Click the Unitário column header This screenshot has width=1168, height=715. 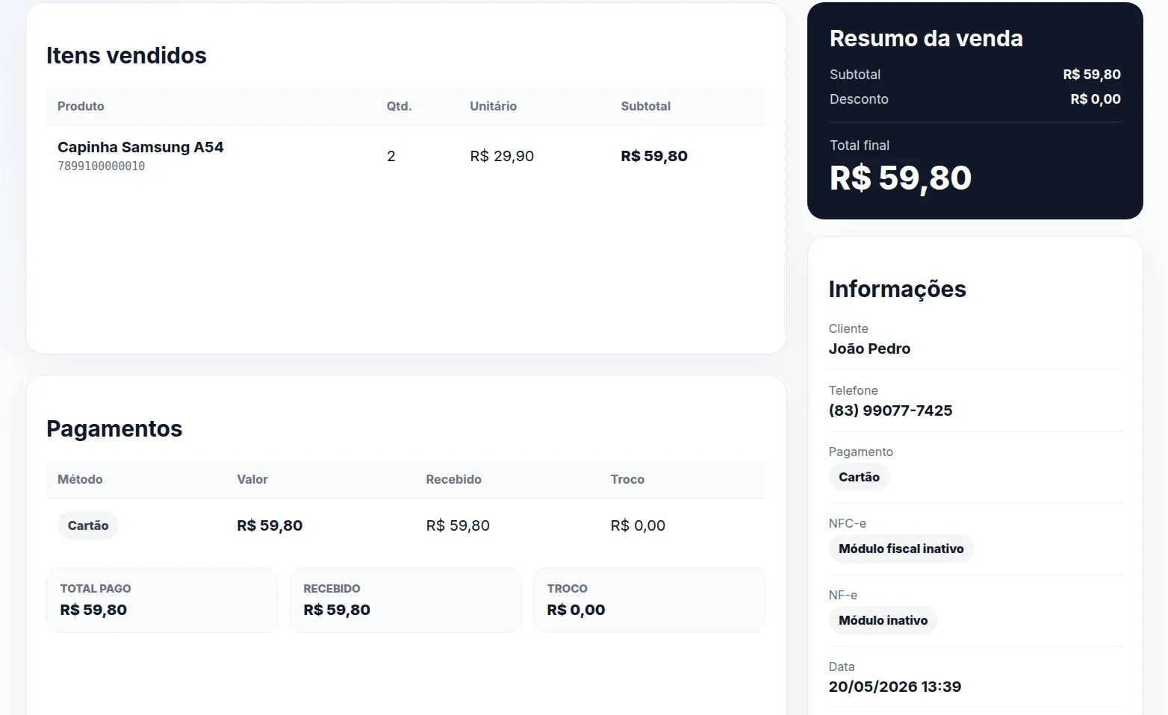[x=493, y=106]
